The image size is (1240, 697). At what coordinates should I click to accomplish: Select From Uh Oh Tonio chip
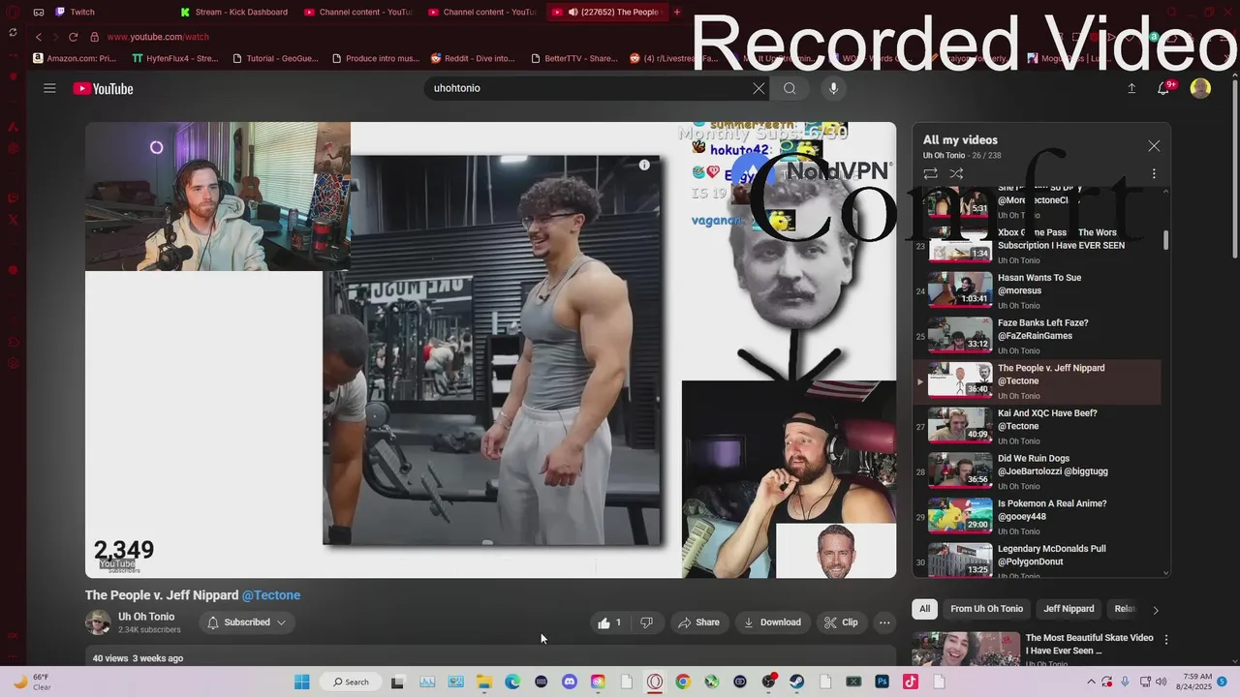click(986, 609)
